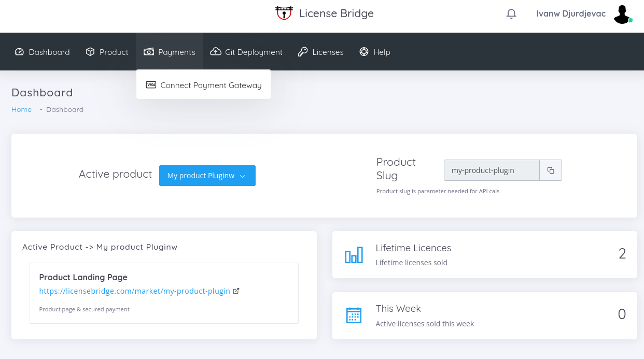Viewport: 644px width, 359px height.
Task: Open the Licenses menu
Action: tap(320, 52)
